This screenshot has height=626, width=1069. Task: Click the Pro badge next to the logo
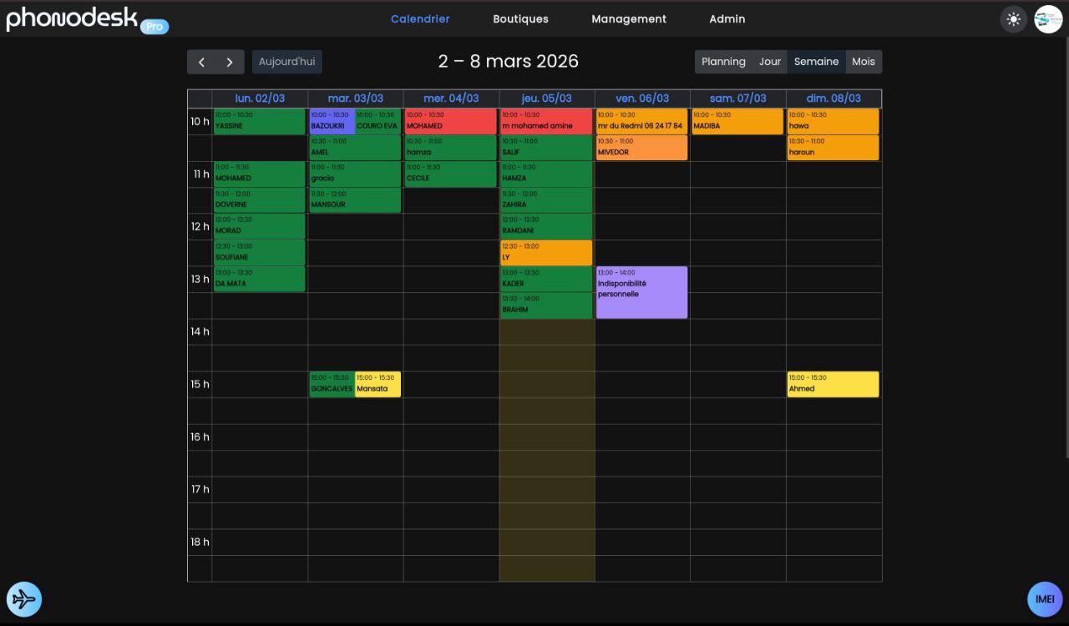coord(154,26)
